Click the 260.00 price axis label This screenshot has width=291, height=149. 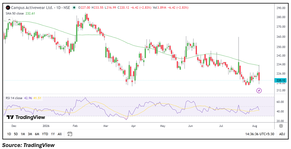[280, 37]
